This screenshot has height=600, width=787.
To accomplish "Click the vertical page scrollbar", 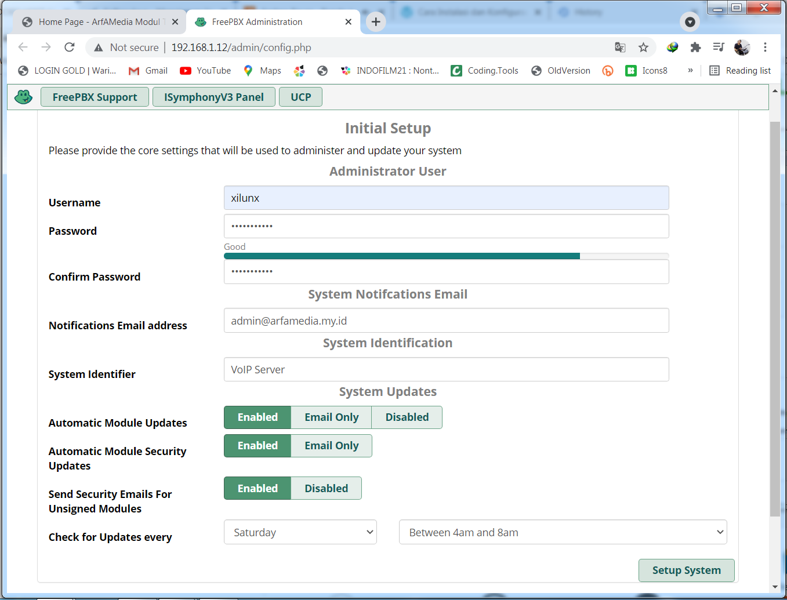I will 775,319.
